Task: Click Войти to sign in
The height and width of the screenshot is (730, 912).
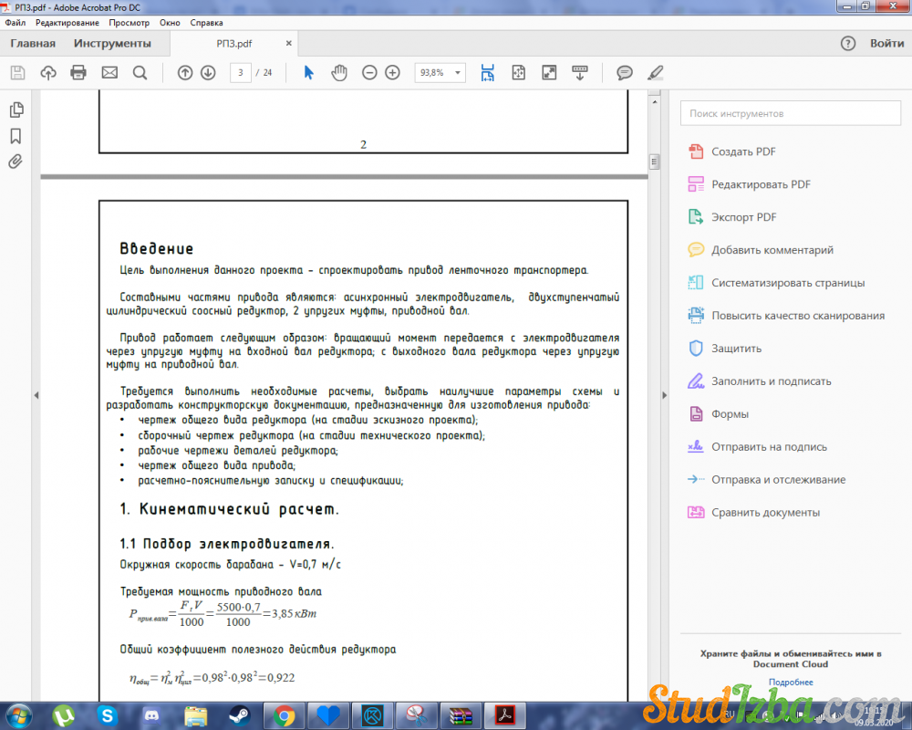Action: tap(886, 43)
